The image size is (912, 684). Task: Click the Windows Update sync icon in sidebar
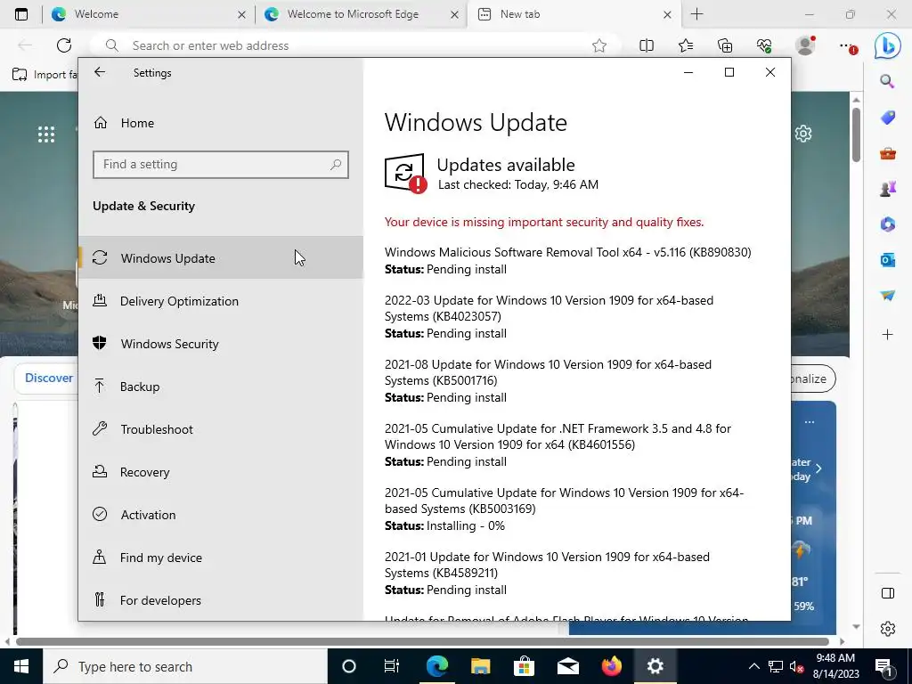point(100,257)
